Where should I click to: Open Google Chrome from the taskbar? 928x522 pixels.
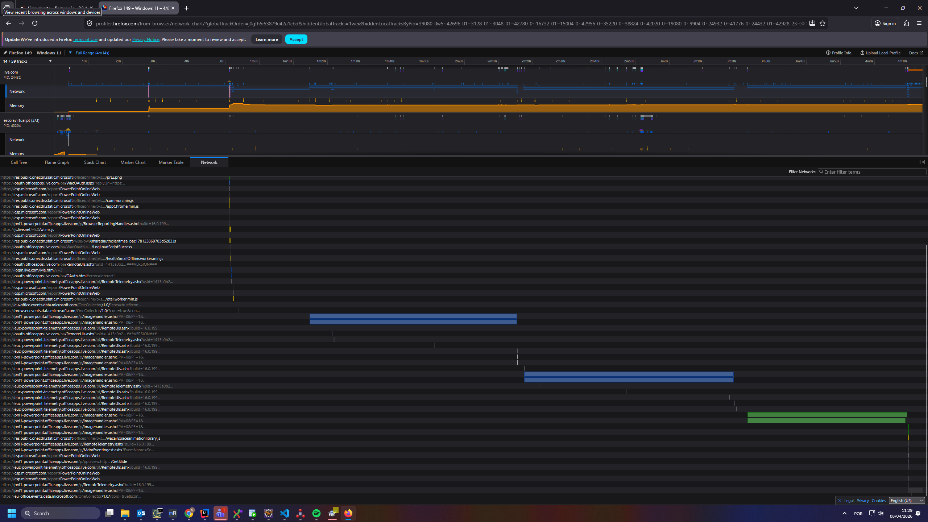pos(189,513)
